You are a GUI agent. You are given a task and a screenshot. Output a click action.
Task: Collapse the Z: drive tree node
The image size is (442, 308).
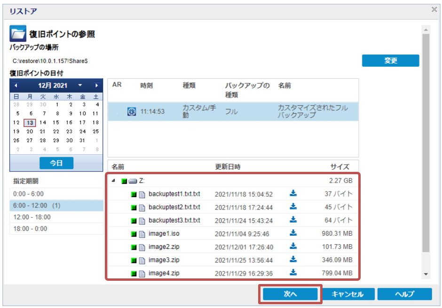[113, 181]
